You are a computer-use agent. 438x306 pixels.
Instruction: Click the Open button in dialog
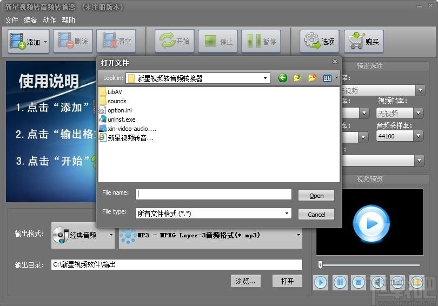coord(316,195)
